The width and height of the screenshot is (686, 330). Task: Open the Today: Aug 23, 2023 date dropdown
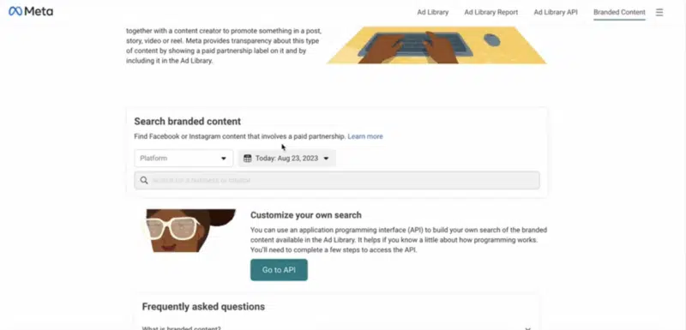click(x=287, y=159)
